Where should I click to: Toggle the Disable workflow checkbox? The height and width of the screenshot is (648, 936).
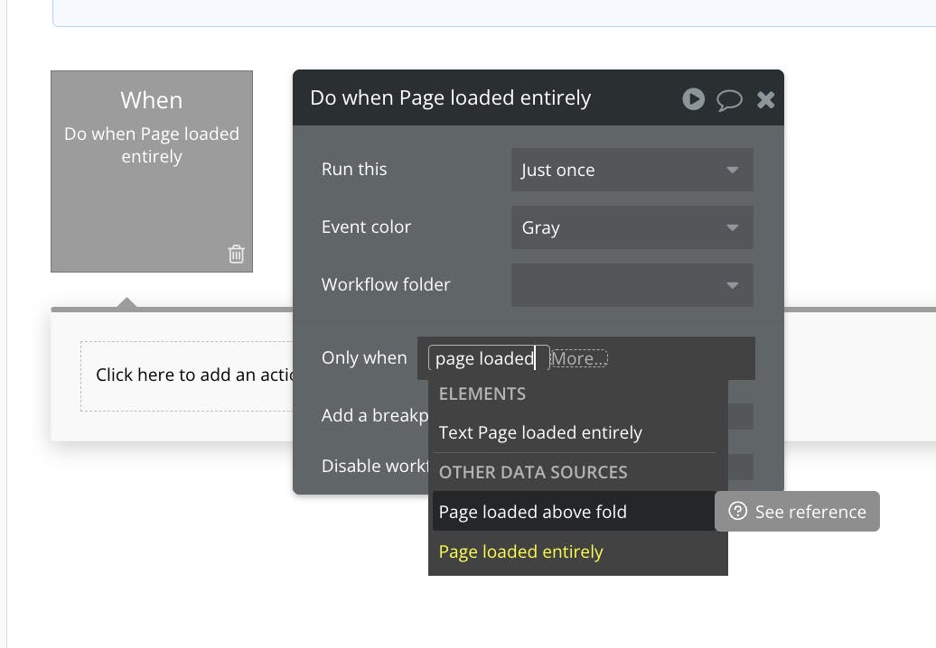[x=741, y=467]
